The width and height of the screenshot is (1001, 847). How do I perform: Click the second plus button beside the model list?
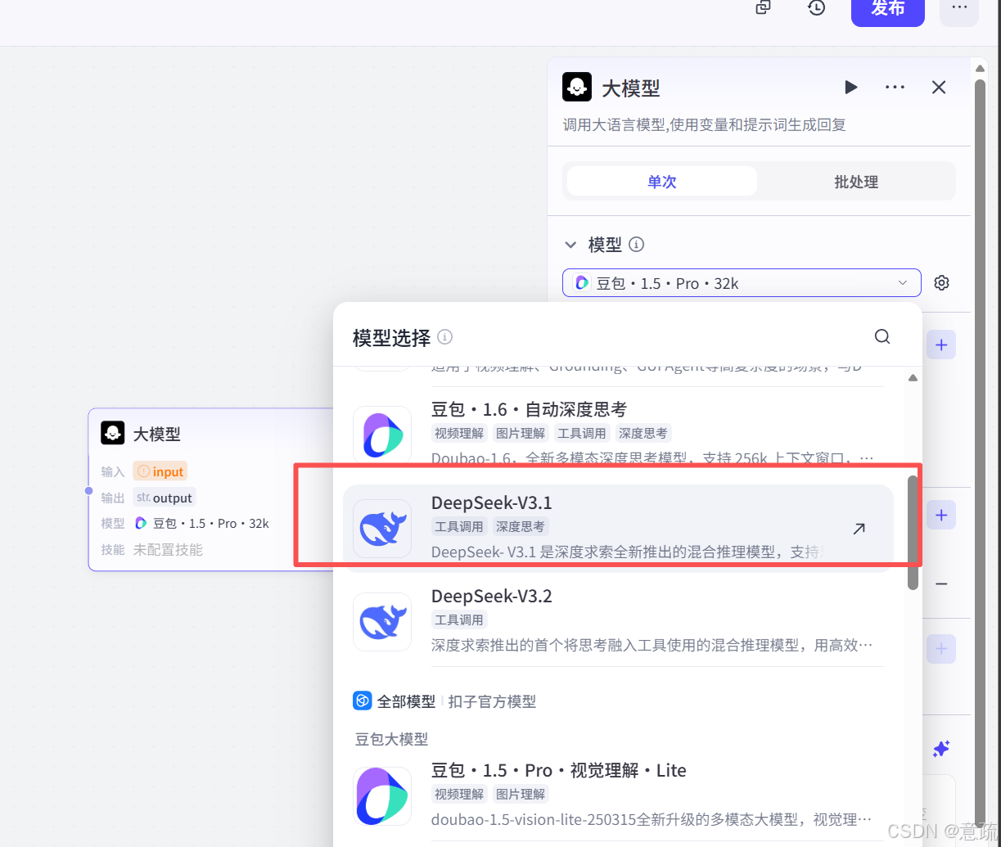941,515
